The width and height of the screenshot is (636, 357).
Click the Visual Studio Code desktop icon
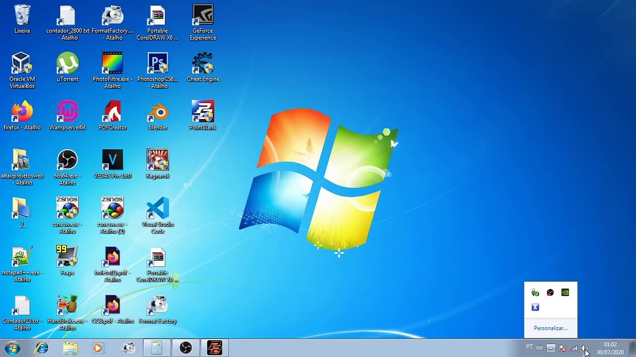(158, 216)
